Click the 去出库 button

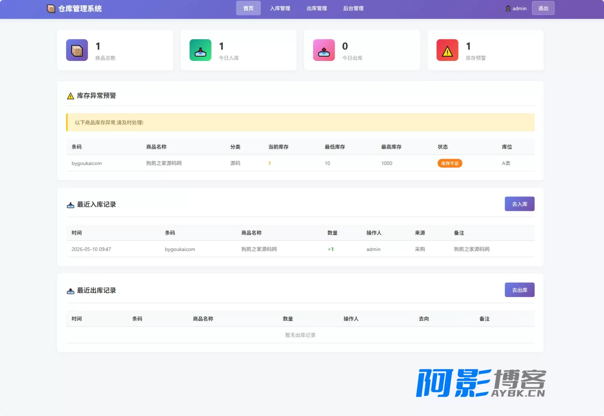[519, 290]
